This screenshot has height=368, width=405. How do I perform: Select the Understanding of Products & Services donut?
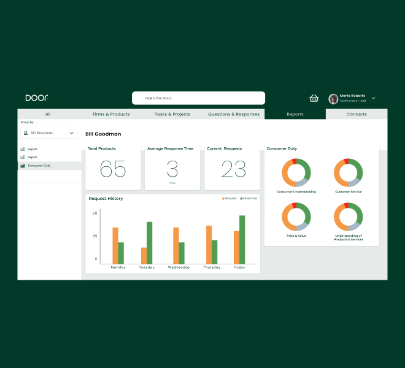pyautogui.click(x=348, y=217)
